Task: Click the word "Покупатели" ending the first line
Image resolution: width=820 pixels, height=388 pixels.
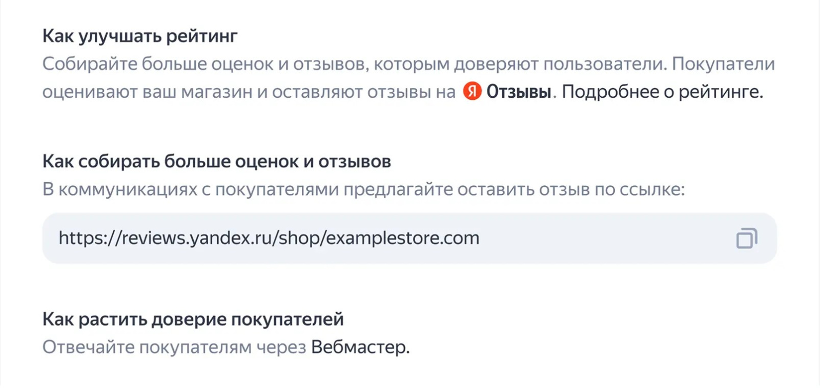Action: [723, 64]
